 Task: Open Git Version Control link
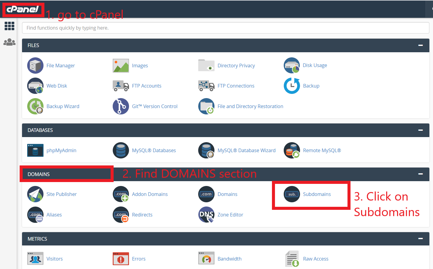click(155, 106)
